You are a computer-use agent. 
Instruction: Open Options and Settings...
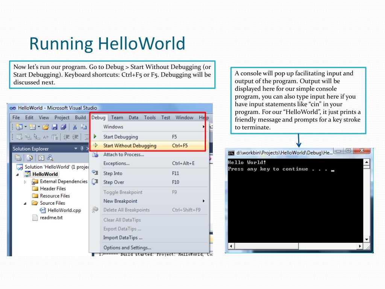coord(149,248)
